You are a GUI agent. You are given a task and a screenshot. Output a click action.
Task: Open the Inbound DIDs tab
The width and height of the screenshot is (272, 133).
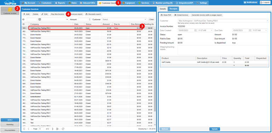[x=87, y=3]
